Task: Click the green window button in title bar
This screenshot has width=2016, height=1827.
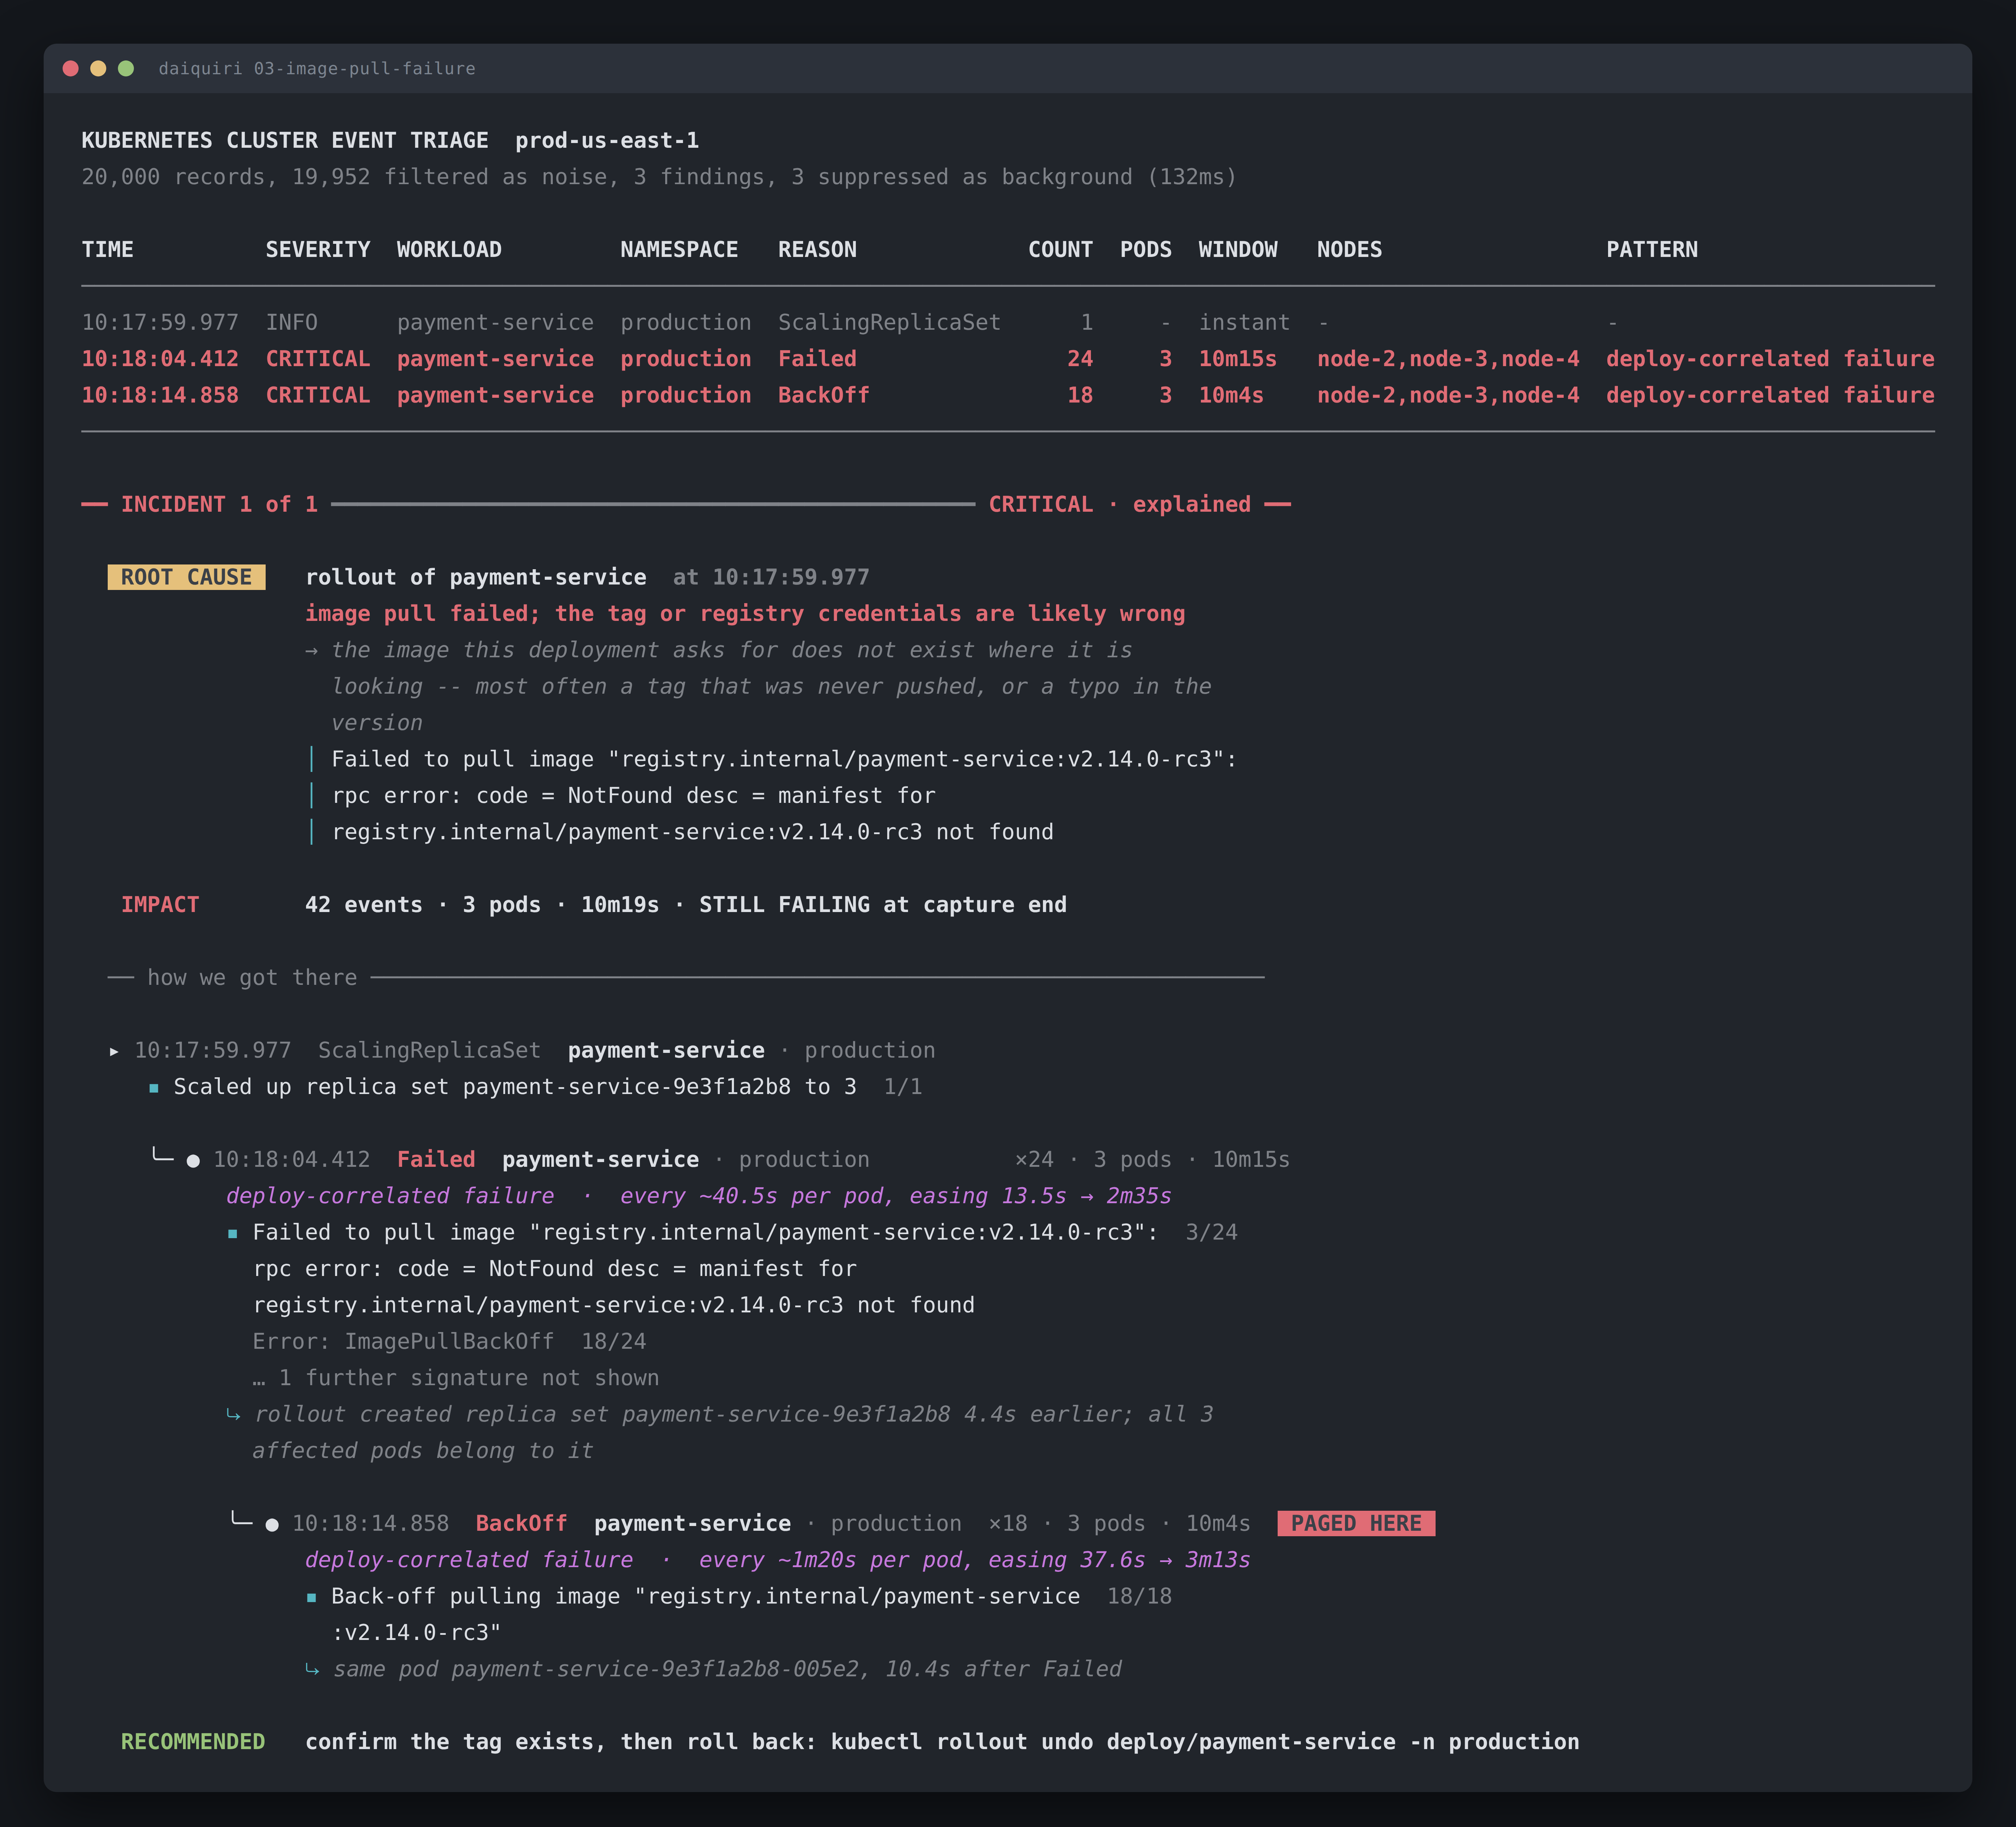Action: click(x=126, y=68)
